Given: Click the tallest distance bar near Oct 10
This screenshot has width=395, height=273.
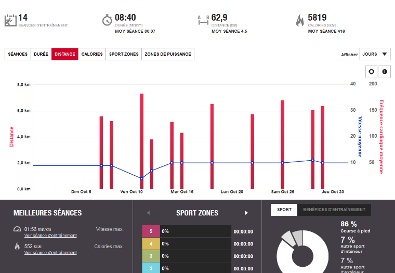Looking at the screenshot, I should pos(141,140).
